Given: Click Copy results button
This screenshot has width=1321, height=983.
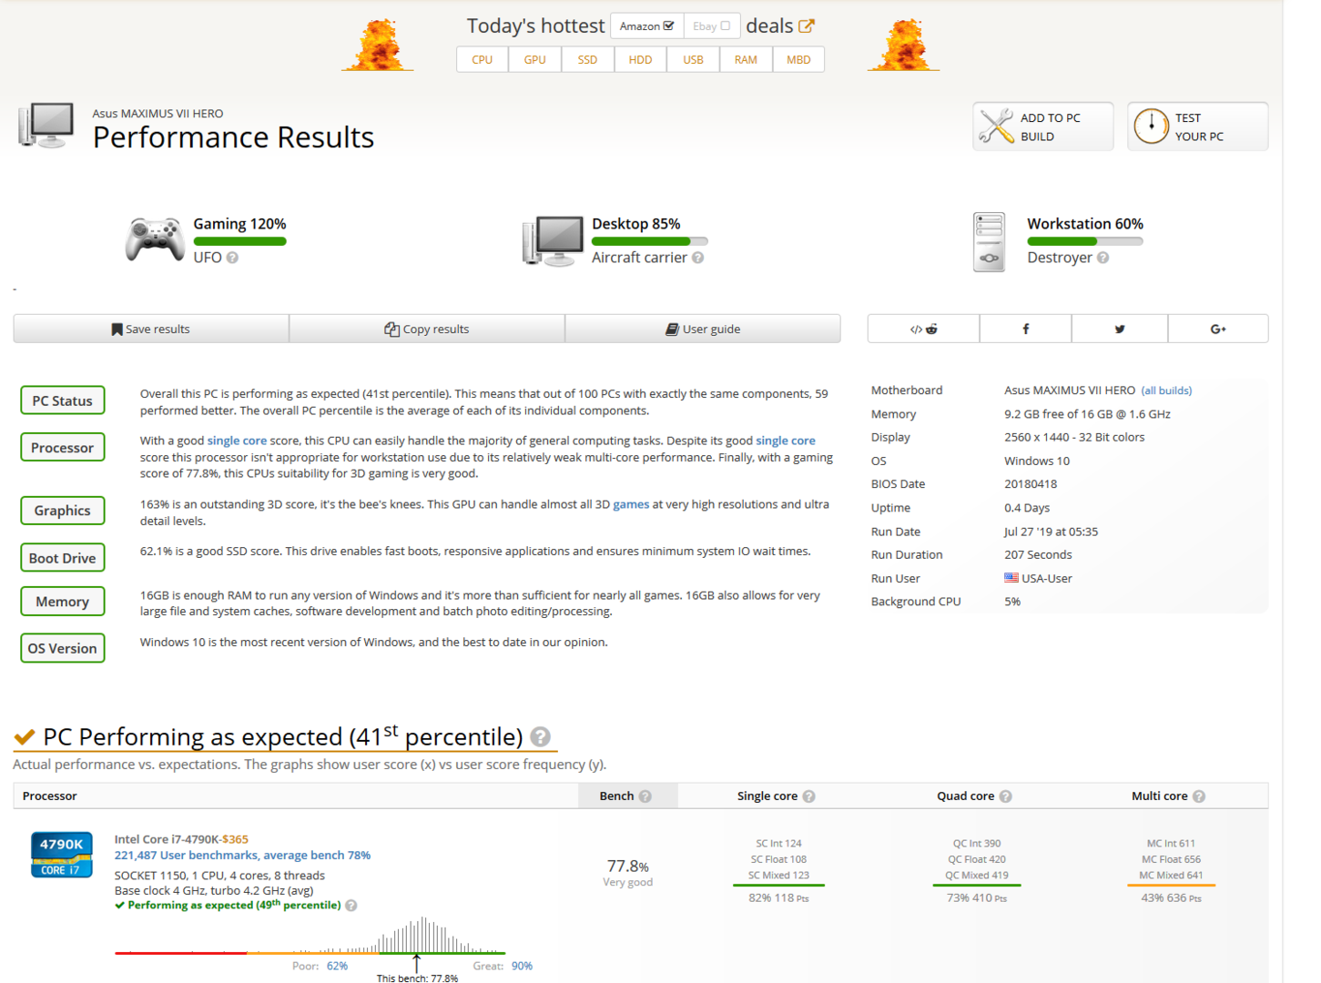Looking at the screenshot, I should tap(427, 329).
